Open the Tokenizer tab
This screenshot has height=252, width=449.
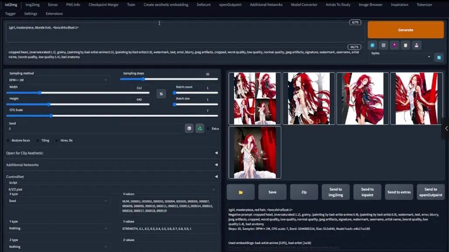coord(425,5)
